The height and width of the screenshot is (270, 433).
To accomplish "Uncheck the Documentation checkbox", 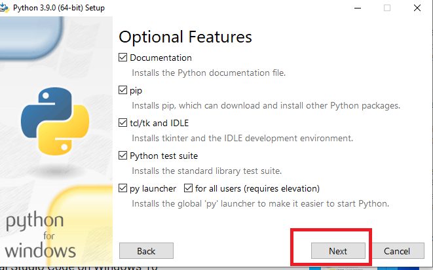I will point(123,58).
